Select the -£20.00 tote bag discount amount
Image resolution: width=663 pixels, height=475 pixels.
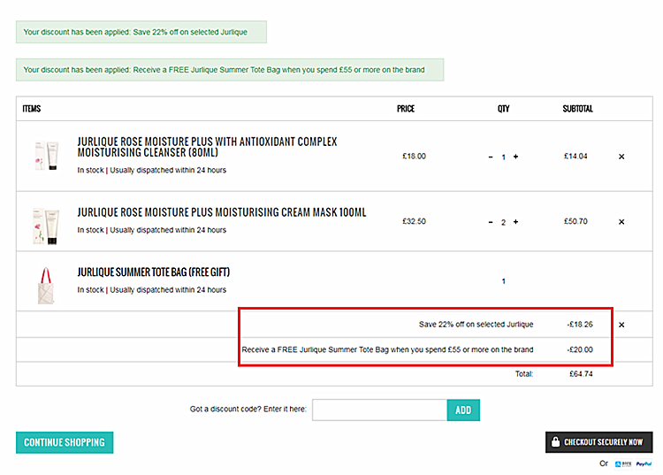580,349
